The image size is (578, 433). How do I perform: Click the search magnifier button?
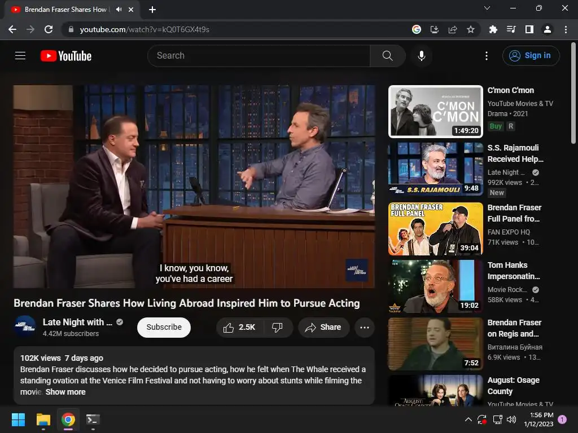387,56
